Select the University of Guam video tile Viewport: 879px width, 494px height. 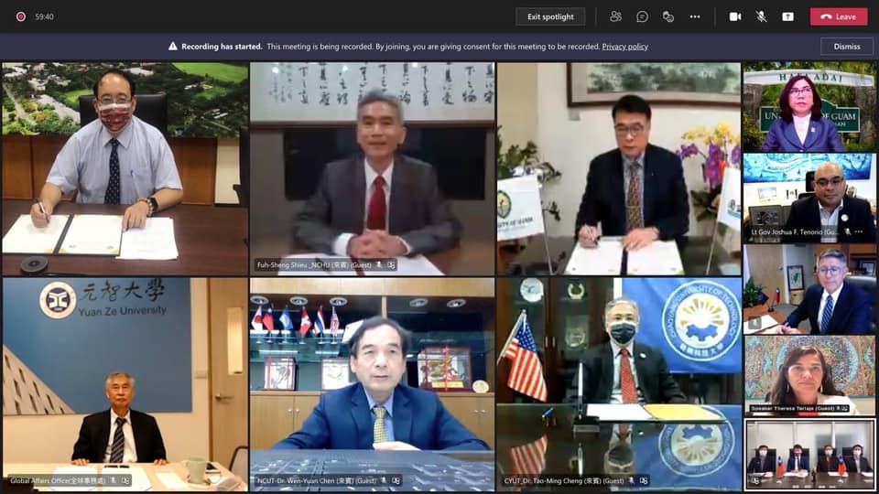(808, 106)
